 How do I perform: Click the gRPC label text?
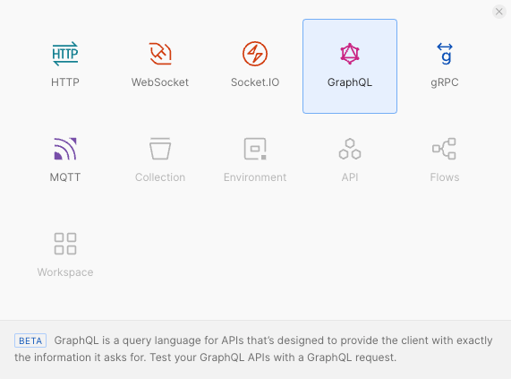click(445, 82)
